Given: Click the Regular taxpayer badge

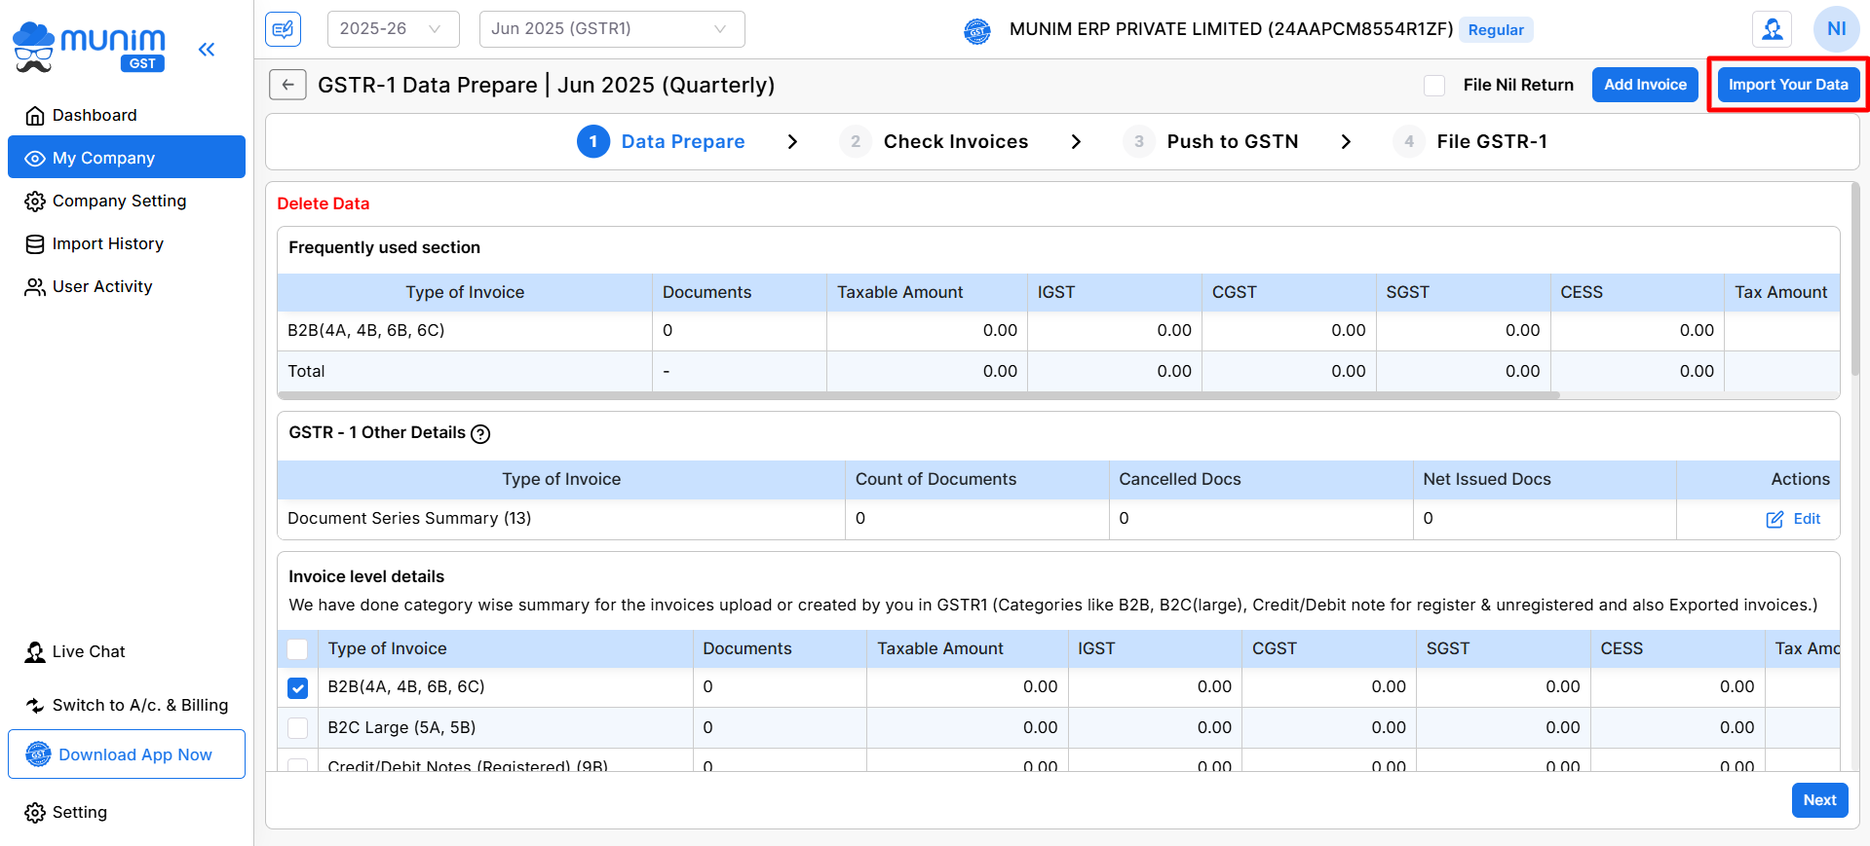Looking at the screenshot, I should (1496, 30).
